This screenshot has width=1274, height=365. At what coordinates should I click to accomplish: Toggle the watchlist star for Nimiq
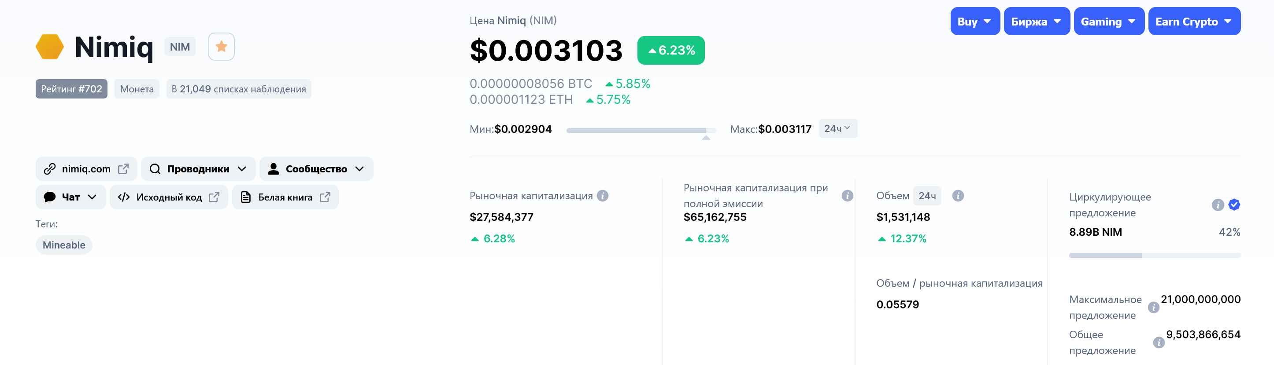221,47
